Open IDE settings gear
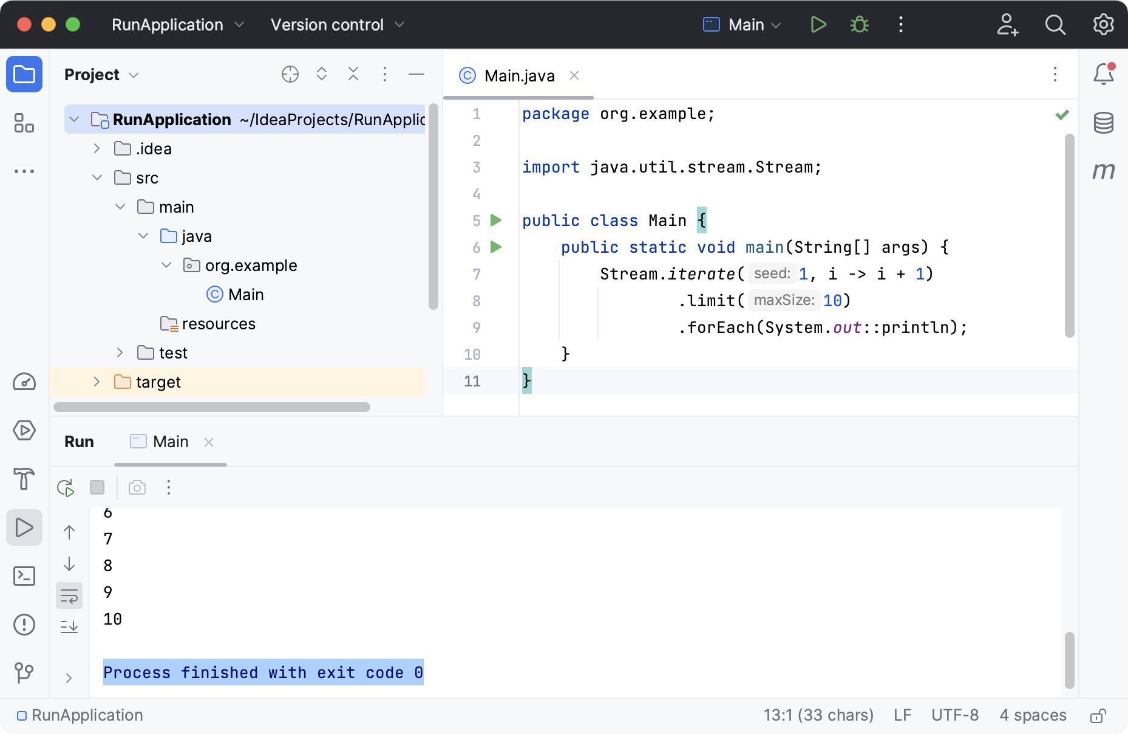 pos(1103,24)
